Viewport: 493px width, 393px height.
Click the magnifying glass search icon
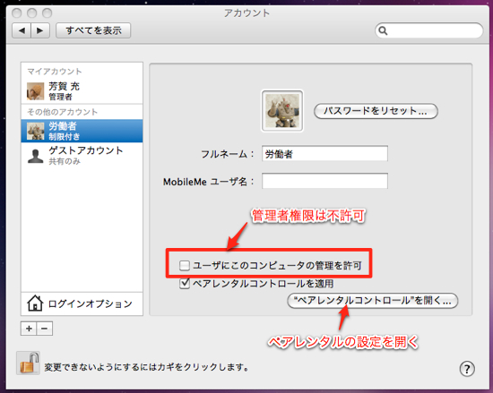tap(383, 30)
